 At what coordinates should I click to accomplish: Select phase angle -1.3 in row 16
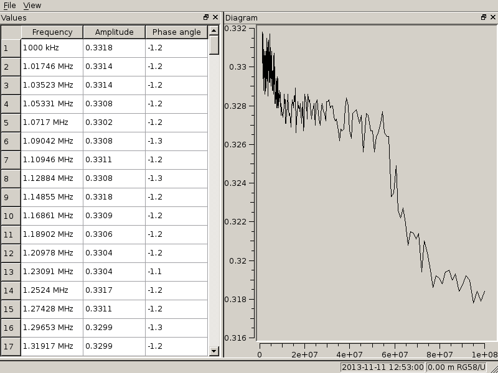click(x=176, y=328)
